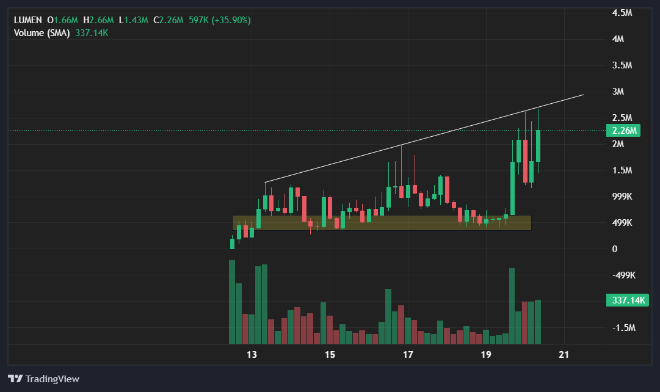Click date 15 on the time axis

[330, 355]
